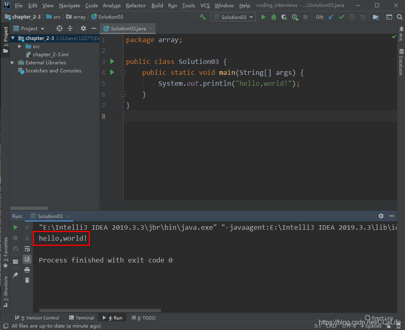
Task: Toggle scroll to end in Run console
Action: click(x=27, y=259)
